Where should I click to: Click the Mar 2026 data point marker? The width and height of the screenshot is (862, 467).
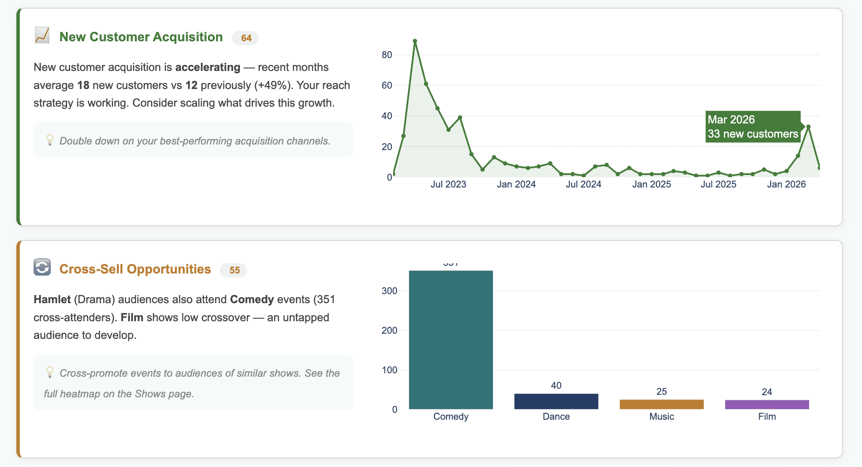(x=808, y=127)
